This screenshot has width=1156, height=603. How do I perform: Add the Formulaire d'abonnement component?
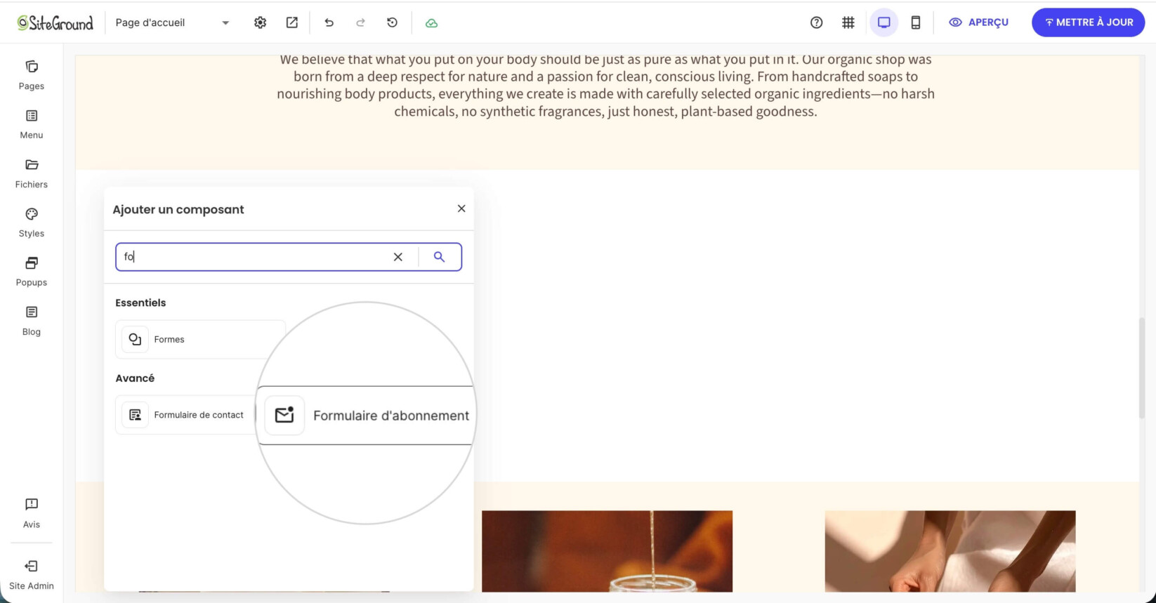click(367, 415)
